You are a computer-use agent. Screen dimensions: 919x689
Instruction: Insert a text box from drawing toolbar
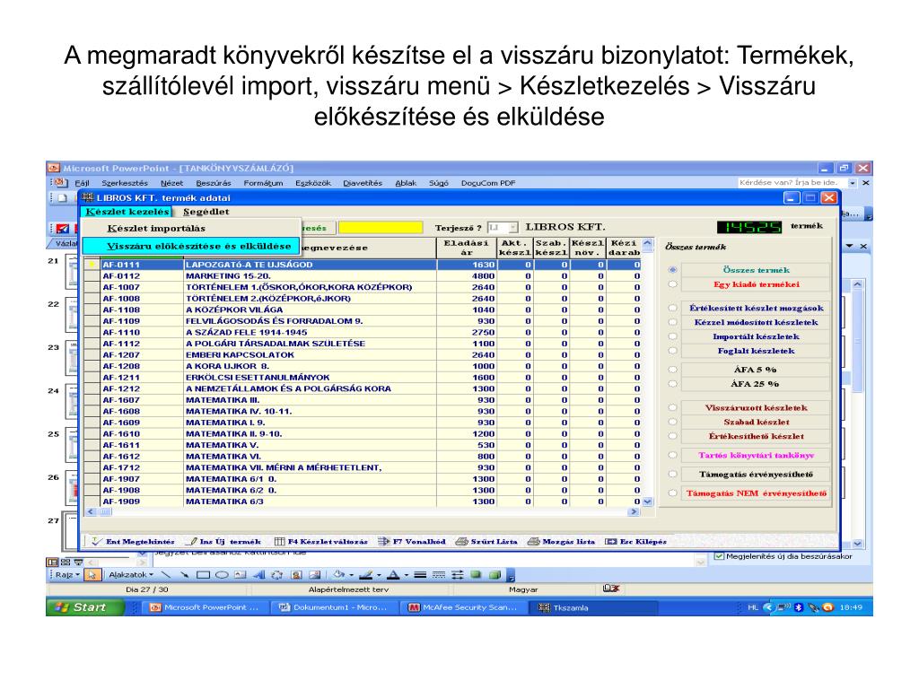point(240,575)
